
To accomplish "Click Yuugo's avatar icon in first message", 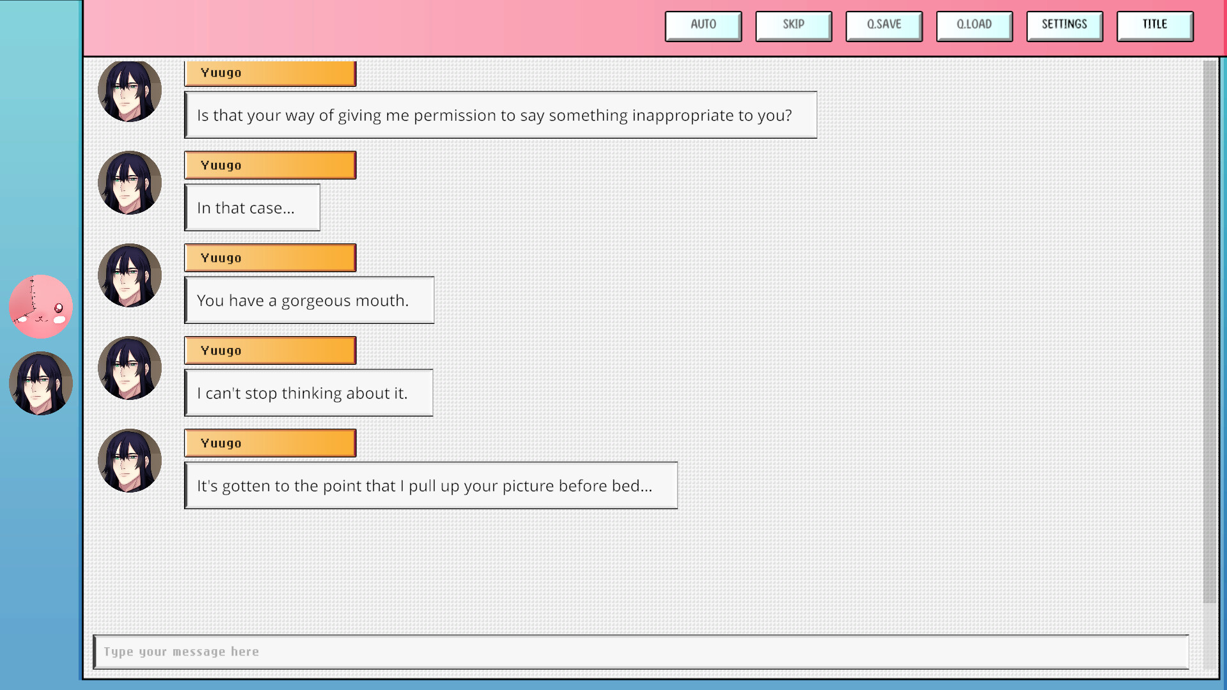I will (130, 90).
